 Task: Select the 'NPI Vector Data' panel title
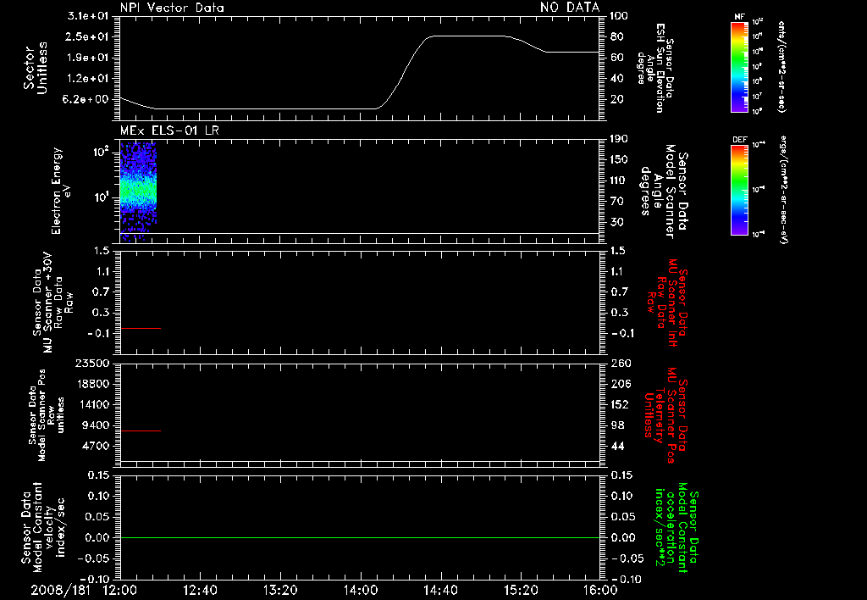[172, 8]
